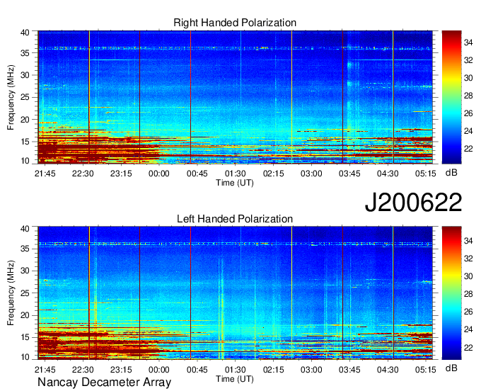Click the 01:30 time tick of the bottom plot
Viewport: 481px width, 391px height.
(236, 370)
